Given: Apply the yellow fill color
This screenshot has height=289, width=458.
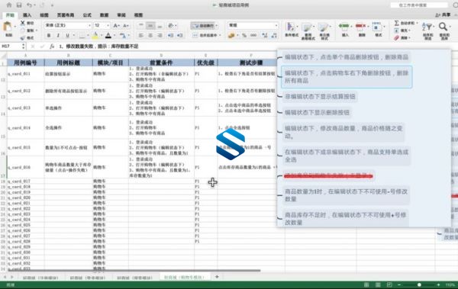Looking at the screenshot, I should tap(95, 36).
